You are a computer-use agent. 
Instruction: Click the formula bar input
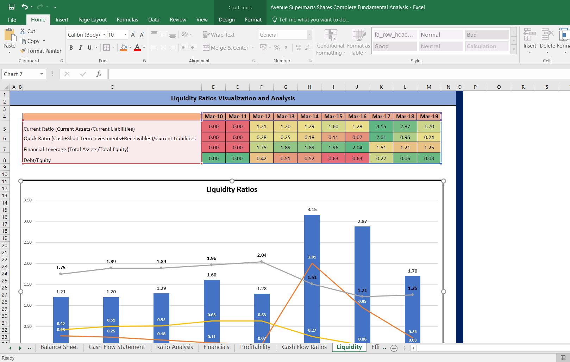coord(339,74)
